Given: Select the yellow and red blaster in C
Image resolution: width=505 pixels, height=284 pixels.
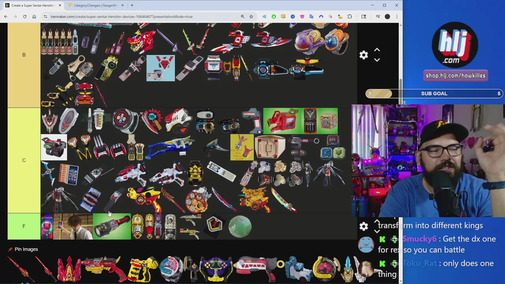Looking at the screenshot, I should coord(145,199).
